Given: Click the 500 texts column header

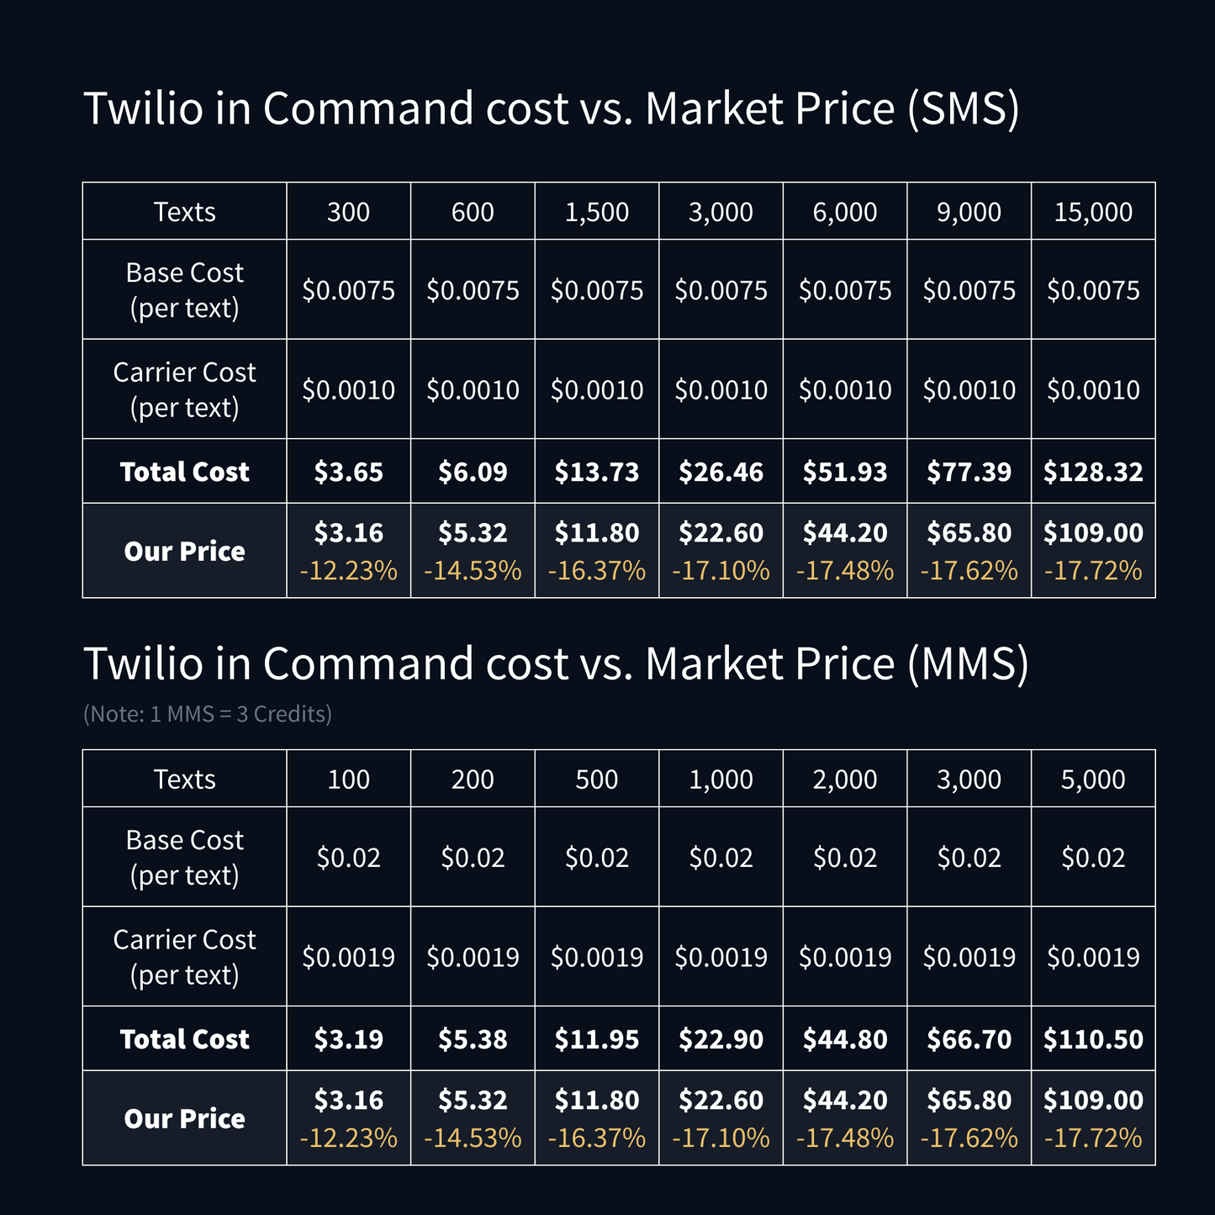Looking at the screenshot, I should point(597,779).
